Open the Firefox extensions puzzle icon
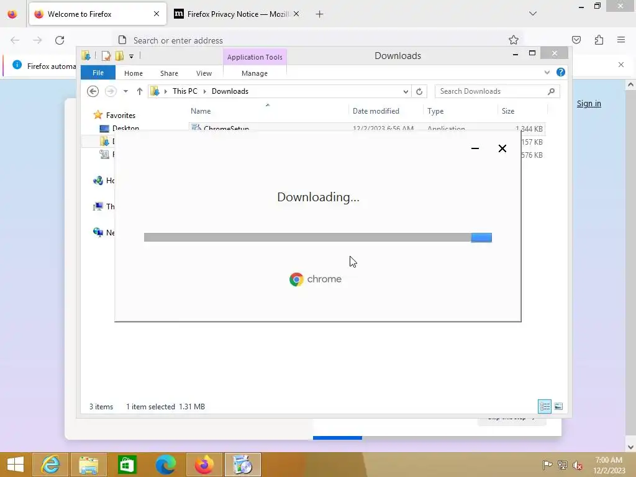 tap(599, 40)
